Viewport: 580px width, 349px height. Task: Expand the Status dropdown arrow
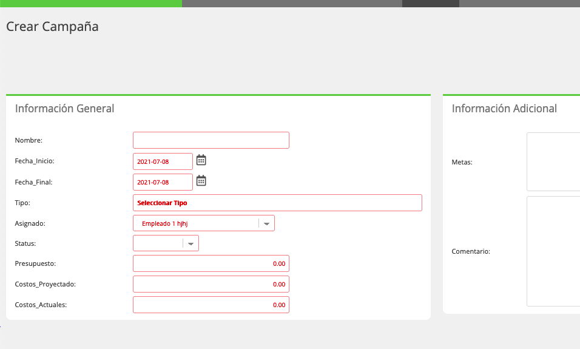click(x=191, y=243)
